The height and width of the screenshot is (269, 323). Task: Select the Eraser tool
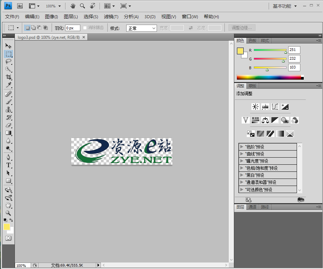tap(8, 125)
